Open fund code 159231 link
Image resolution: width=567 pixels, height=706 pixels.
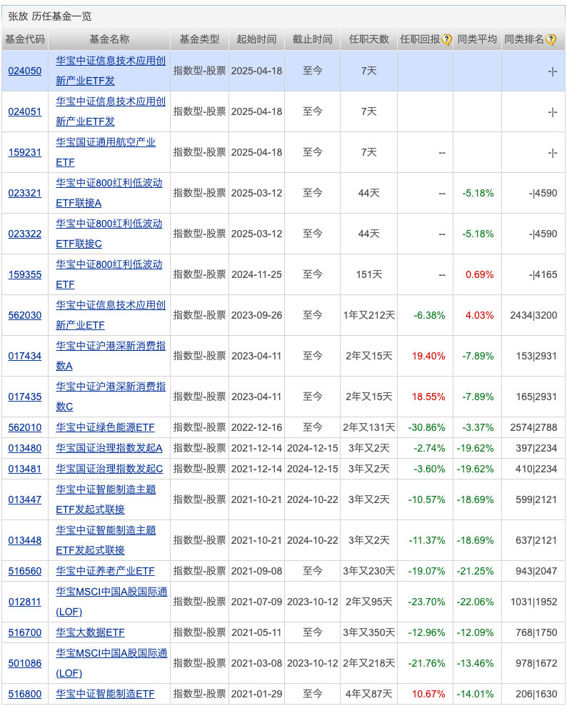(25, 152)
